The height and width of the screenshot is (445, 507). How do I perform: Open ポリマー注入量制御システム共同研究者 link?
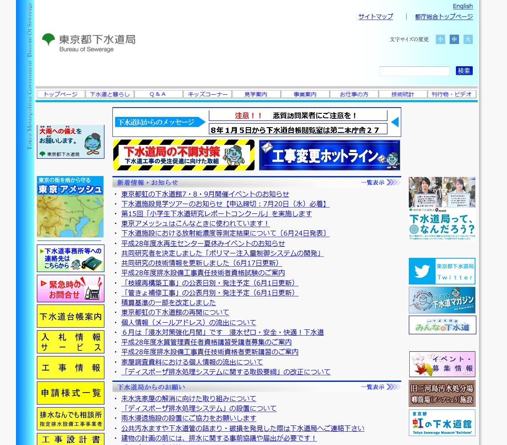(223, 253)
